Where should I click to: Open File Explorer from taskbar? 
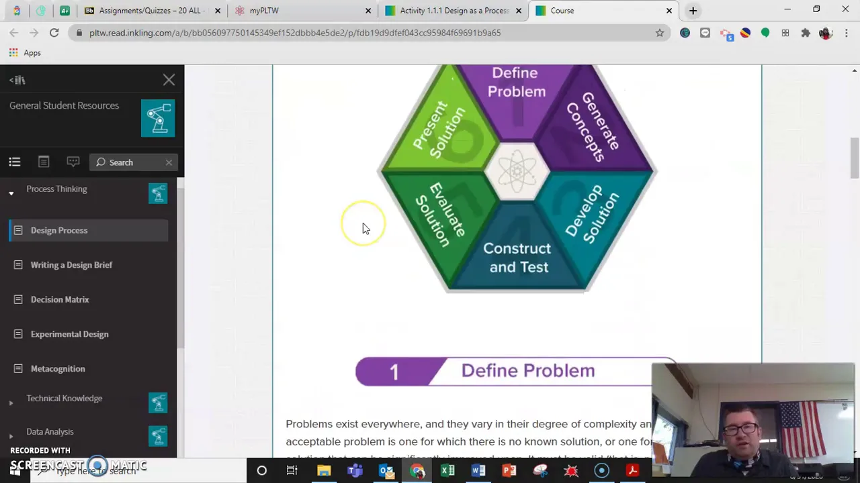[324, 471]
